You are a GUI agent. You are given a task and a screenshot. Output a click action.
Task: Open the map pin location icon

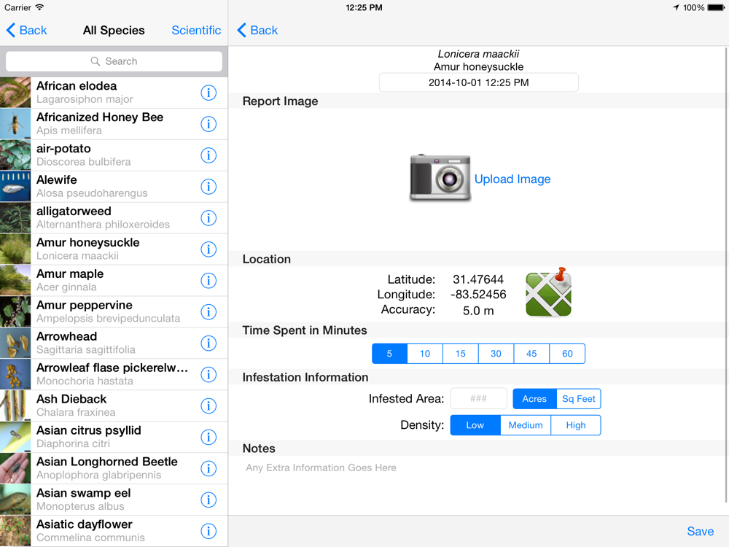549,292
